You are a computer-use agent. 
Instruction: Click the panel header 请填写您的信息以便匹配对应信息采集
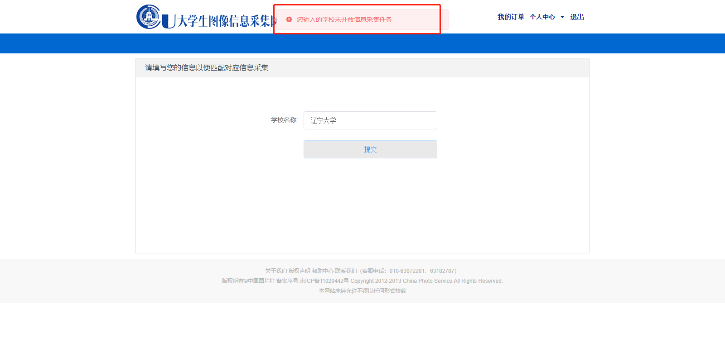coord(207,68)
